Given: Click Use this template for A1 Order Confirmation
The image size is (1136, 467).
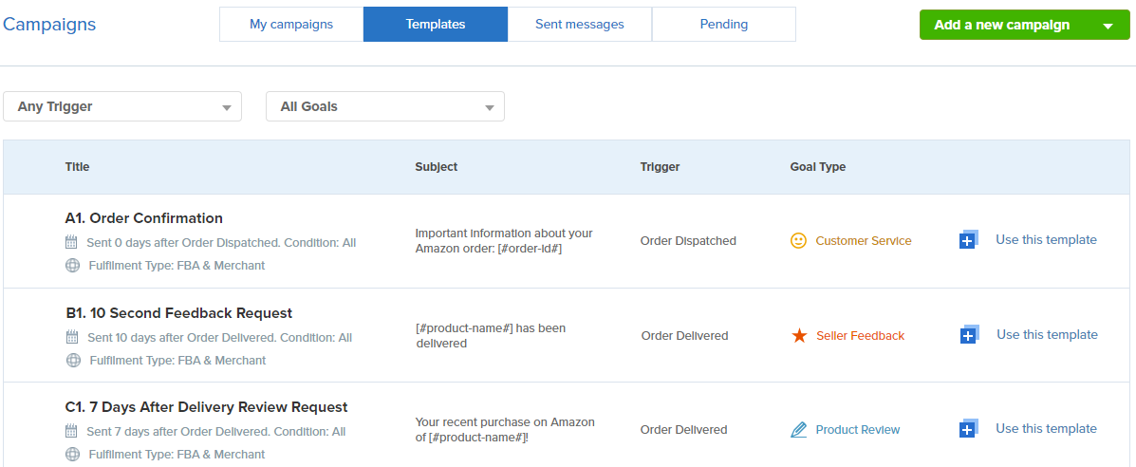Looking at the screenshot, I should 1046,240.
